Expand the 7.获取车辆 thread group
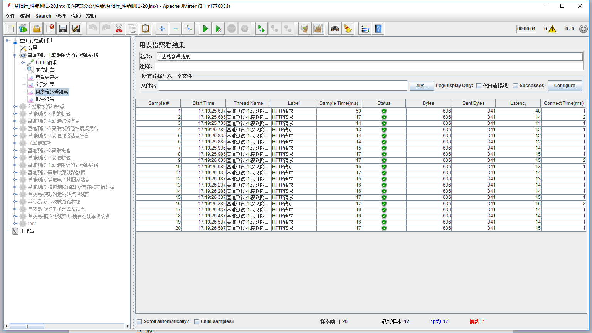The height and width of the screenshot is (333, 592). (15, 143)
